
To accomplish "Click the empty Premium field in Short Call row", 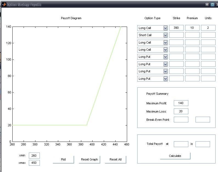I will tap(192, 35).
